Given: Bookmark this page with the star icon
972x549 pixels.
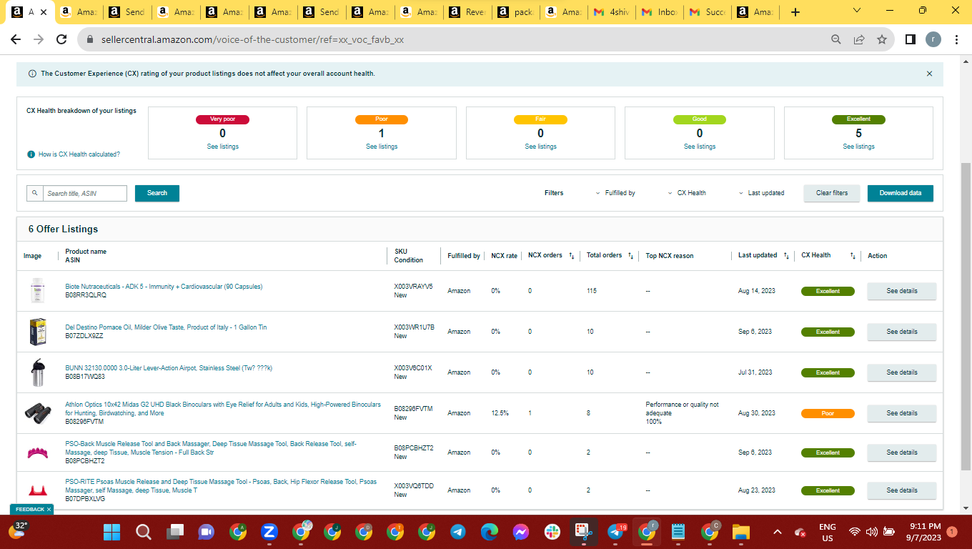Looking at the screenshot, I should [x=882, y=40].
